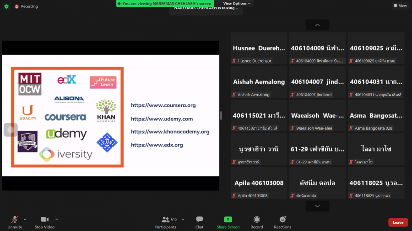Click the Record button icon

(256, 220)
